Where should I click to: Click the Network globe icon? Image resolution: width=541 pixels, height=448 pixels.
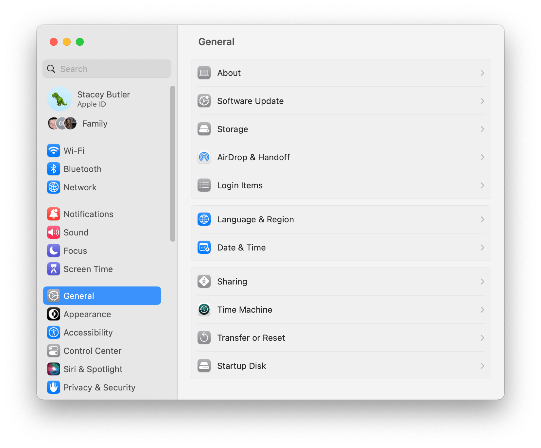[54, 187]
